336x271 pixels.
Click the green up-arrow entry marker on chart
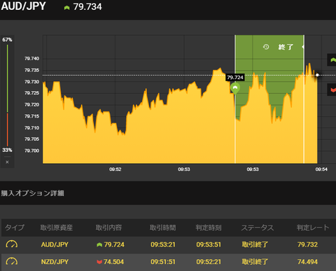click(x=235, y=88)
